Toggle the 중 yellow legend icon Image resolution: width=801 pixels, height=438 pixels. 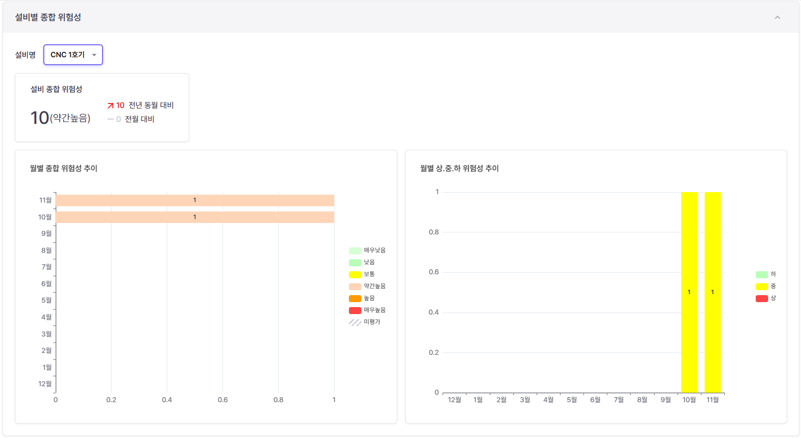pos(761,286)
